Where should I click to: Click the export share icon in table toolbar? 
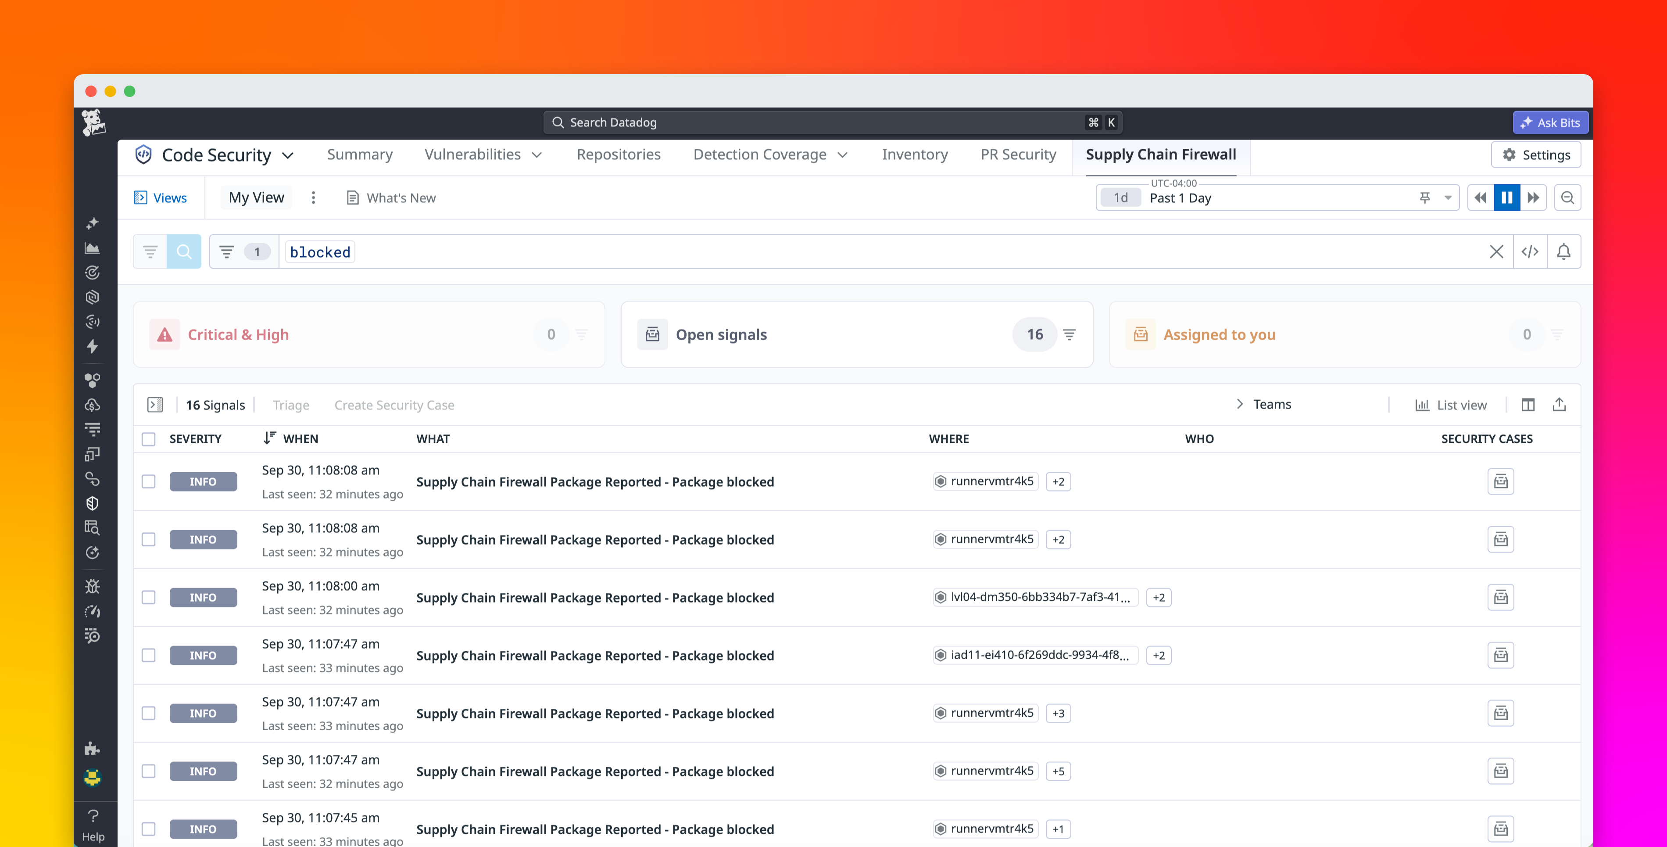(x=1559, y=405)
